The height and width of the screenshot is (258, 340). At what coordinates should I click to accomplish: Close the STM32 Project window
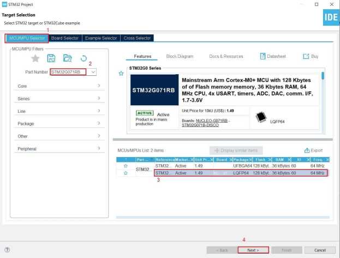(332, 4)
